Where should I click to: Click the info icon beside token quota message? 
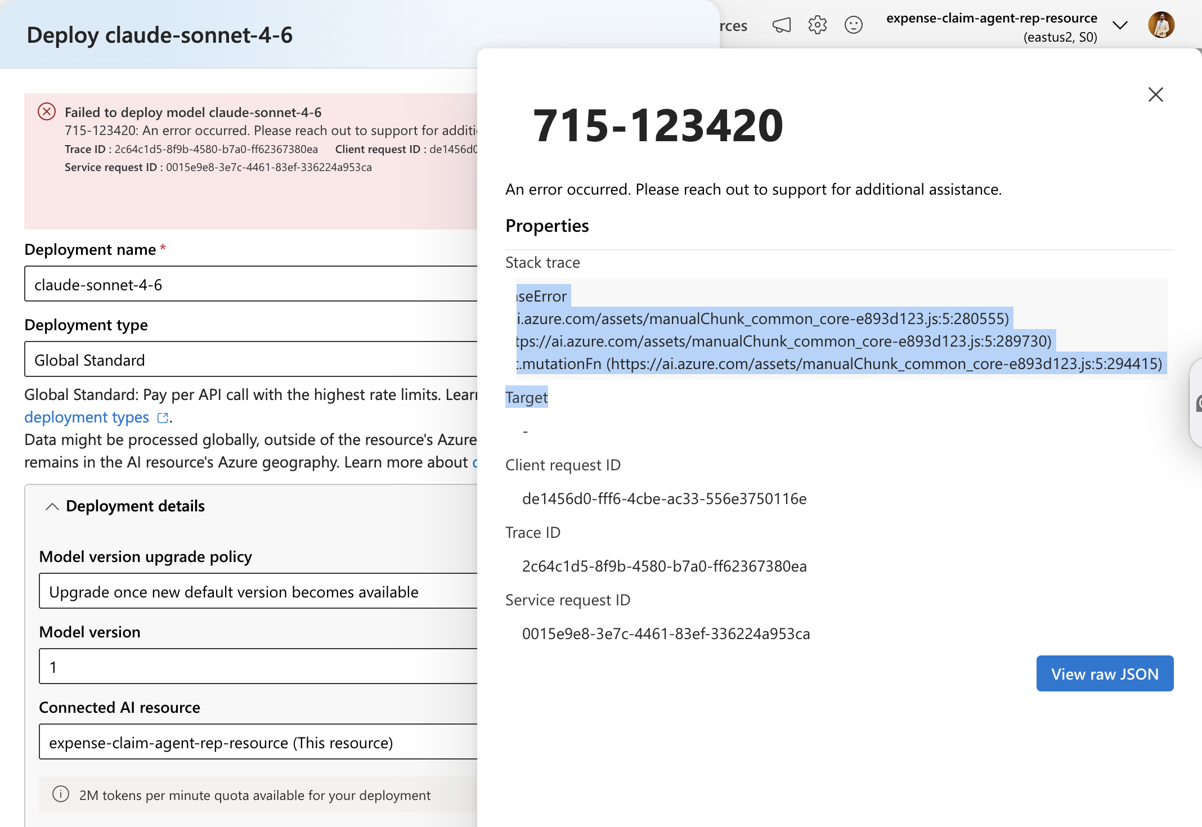tap(61, 794)
